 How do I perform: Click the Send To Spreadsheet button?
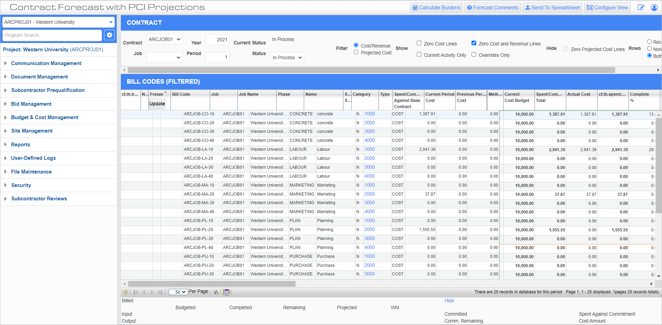[x=552, y=8]
